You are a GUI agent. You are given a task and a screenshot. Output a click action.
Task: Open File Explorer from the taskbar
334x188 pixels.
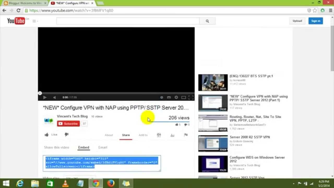[x=35, y=184]
